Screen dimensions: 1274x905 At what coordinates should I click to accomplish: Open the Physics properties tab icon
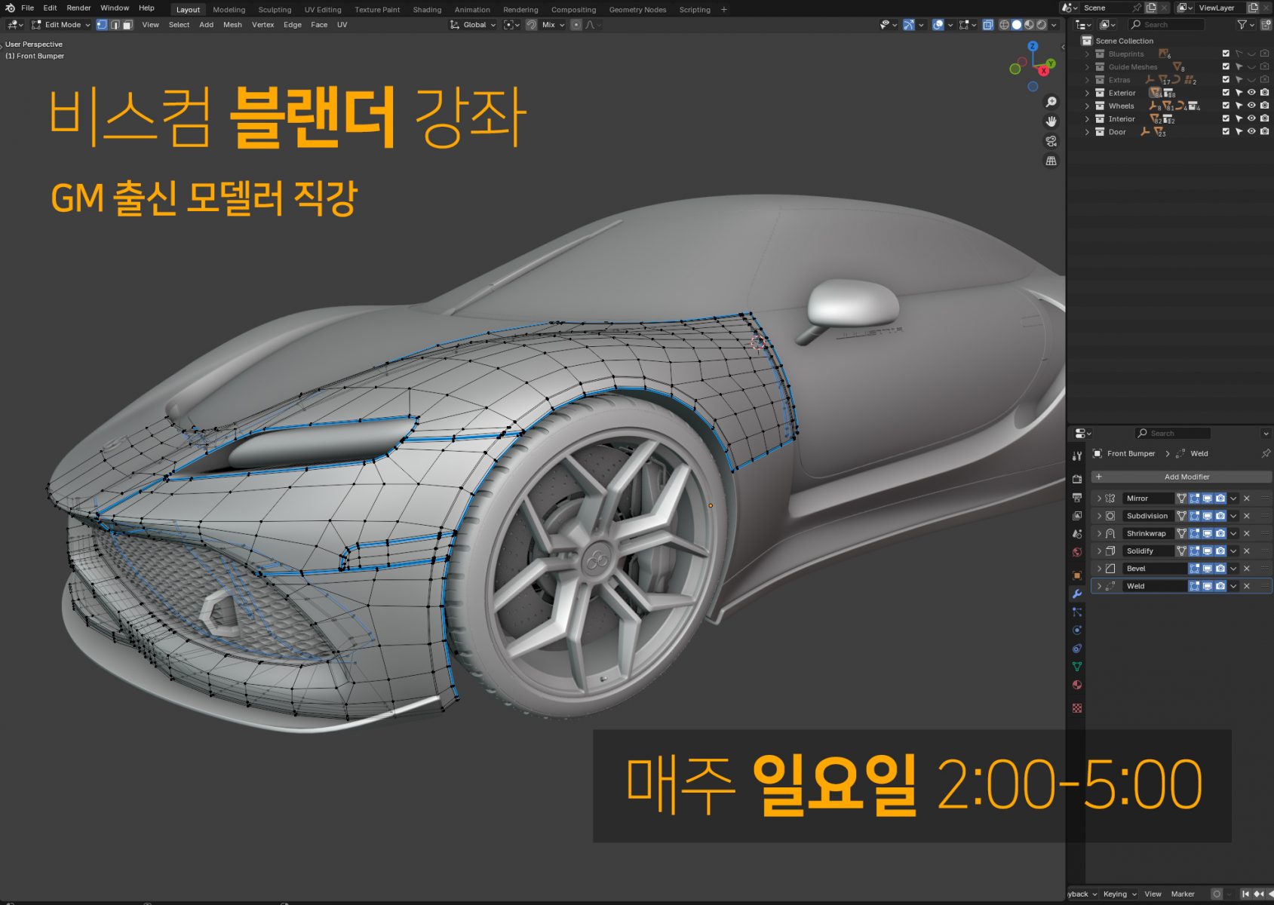1077,630
